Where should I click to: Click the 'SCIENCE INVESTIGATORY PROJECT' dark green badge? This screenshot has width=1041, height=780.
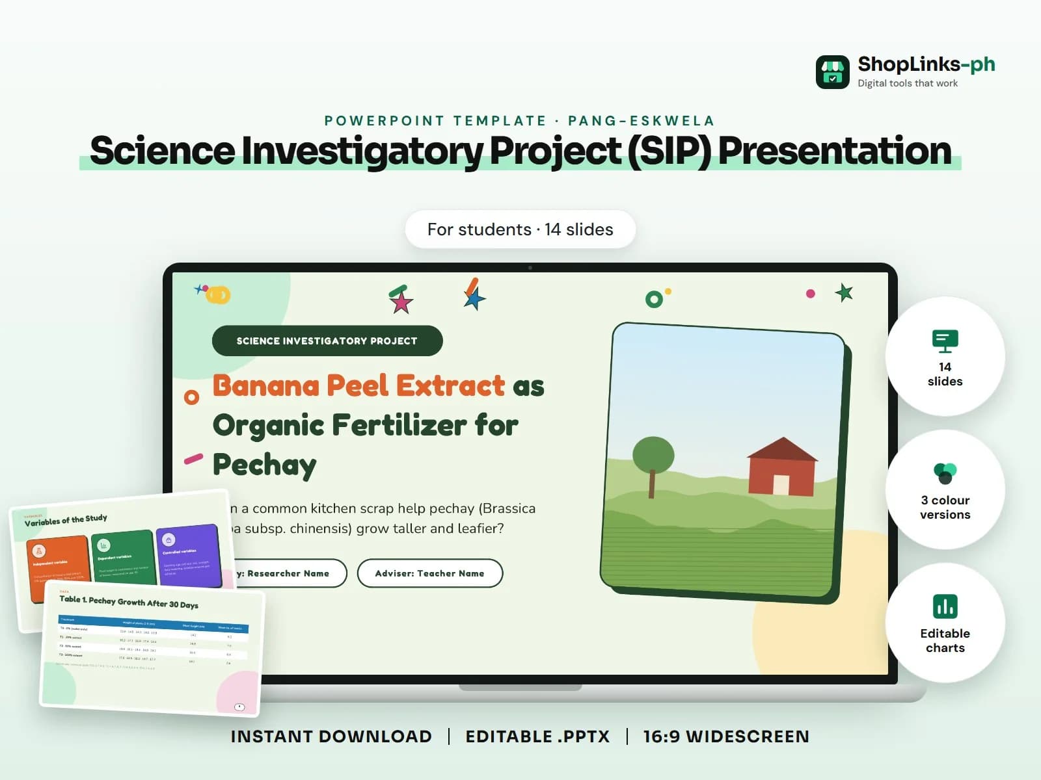point(327,341)
